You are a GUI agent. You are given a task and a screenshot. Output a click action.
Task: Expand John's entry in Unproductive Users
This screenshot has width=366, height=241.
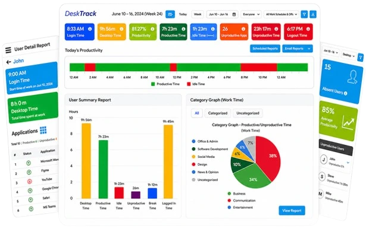pyautogui.click(x=348, y=163)
